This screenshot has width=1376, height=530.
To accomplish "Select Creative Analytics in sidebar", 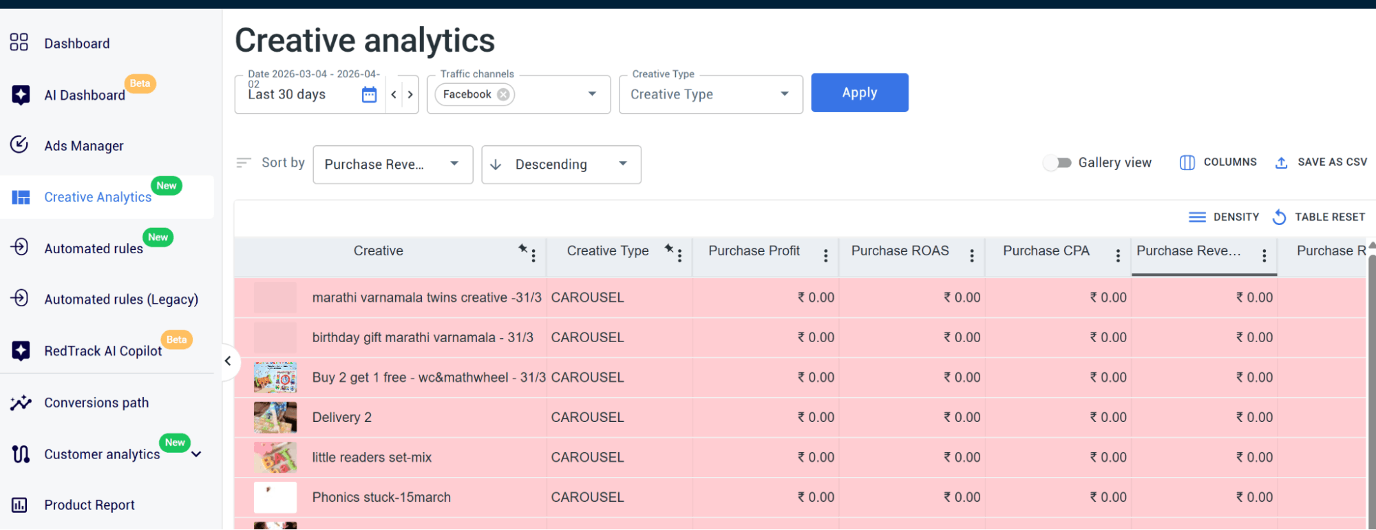I will (98, 198).
